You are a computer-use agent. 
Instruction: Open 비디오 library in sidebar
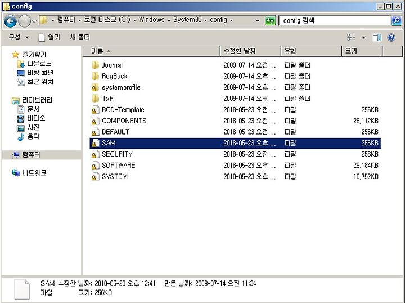pos(36,118)
